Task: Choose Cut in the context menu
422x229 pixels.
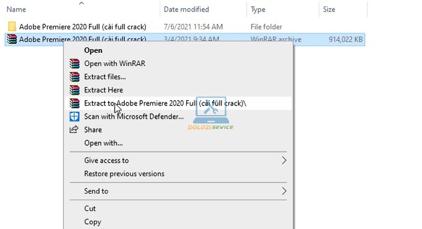Action: pos(90,209)
